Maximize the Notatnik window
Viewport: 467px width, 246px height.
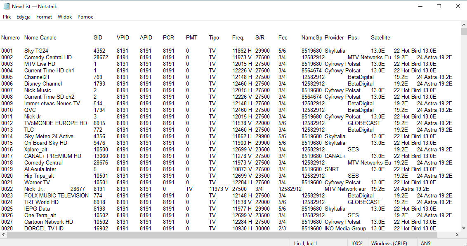tap(439, 6)
